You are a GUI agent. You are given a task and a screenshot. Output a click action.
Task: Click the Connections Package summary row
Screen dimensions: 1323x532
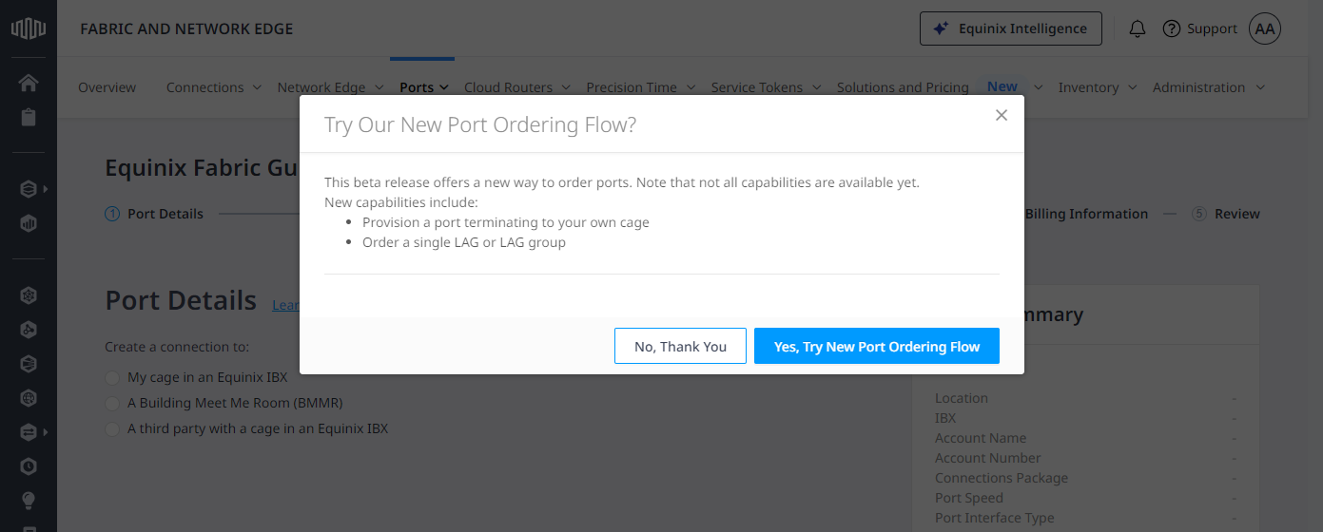coord(1085,478)
